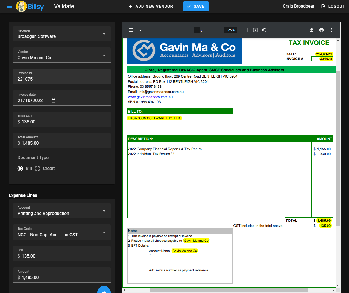
Task: Click the 330.00 amount in invoice
Action: (x=325, y=154)
